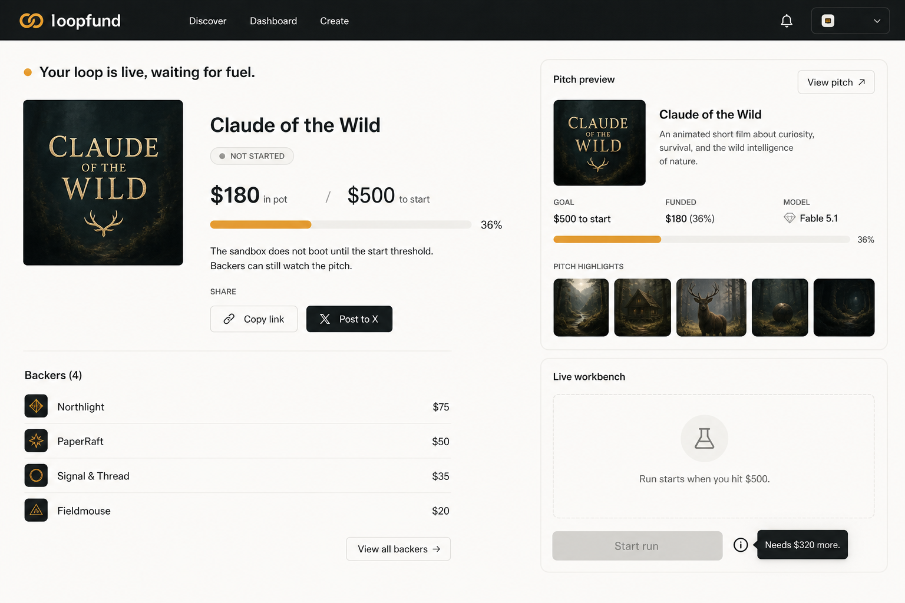Click Fieldmouse triangle avatar icon
Viewport: 905px width, 603px height.
[36, 510]
